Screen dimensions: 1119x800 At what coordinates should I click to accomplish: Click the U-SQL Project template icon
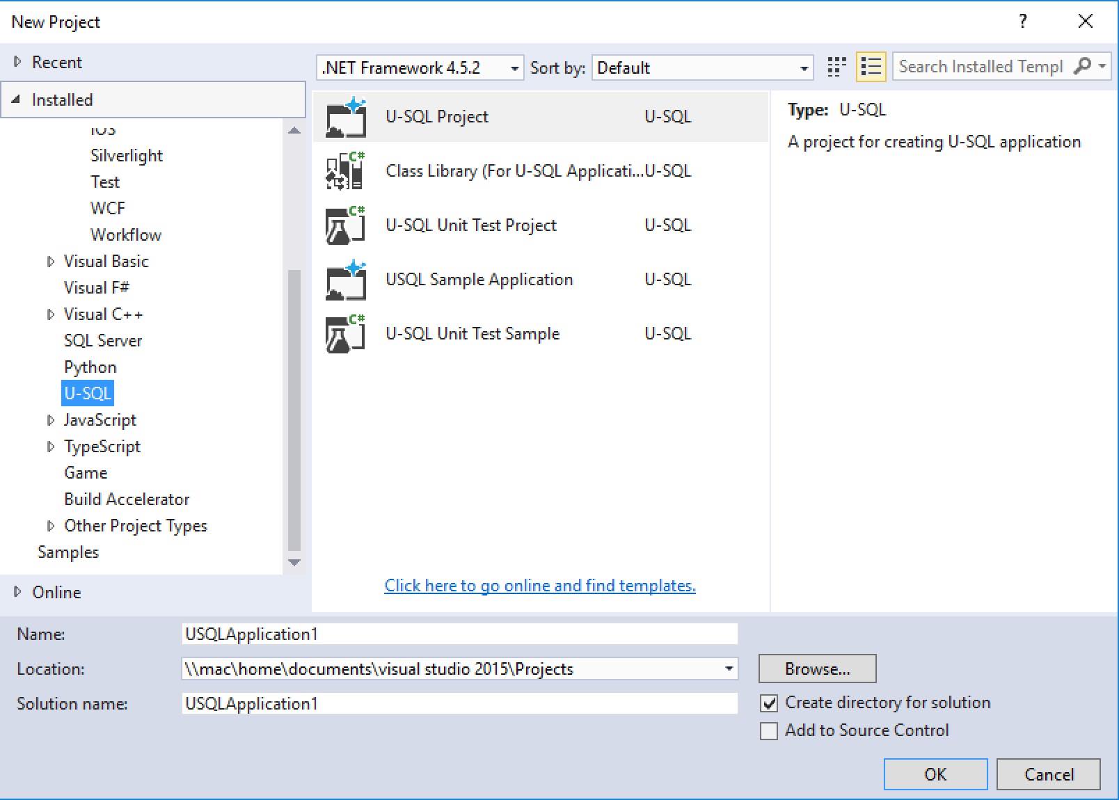coord(346,117)
